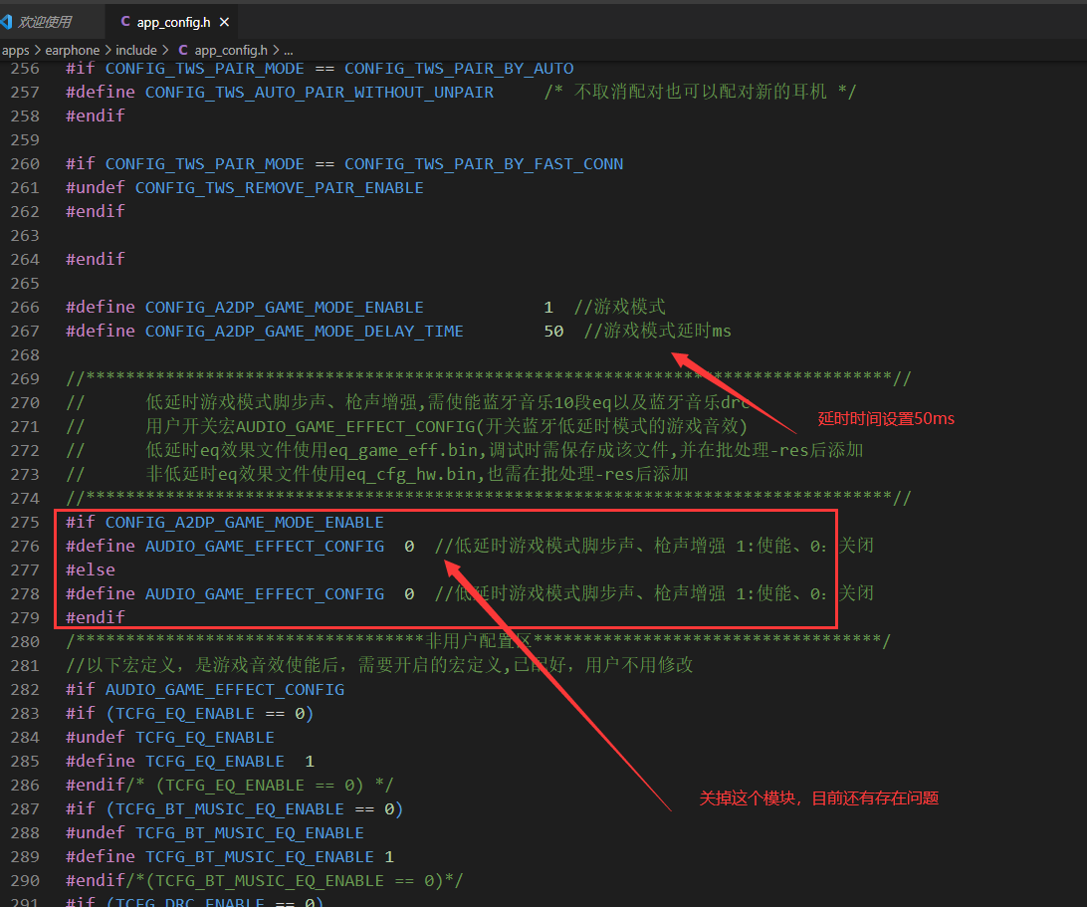Image resolution: width=1087 pixels, height=907 pixels.
Task: Click TCFG_EQ_ENABLE on the #undef line 284
Action: (x=204, y=738)
